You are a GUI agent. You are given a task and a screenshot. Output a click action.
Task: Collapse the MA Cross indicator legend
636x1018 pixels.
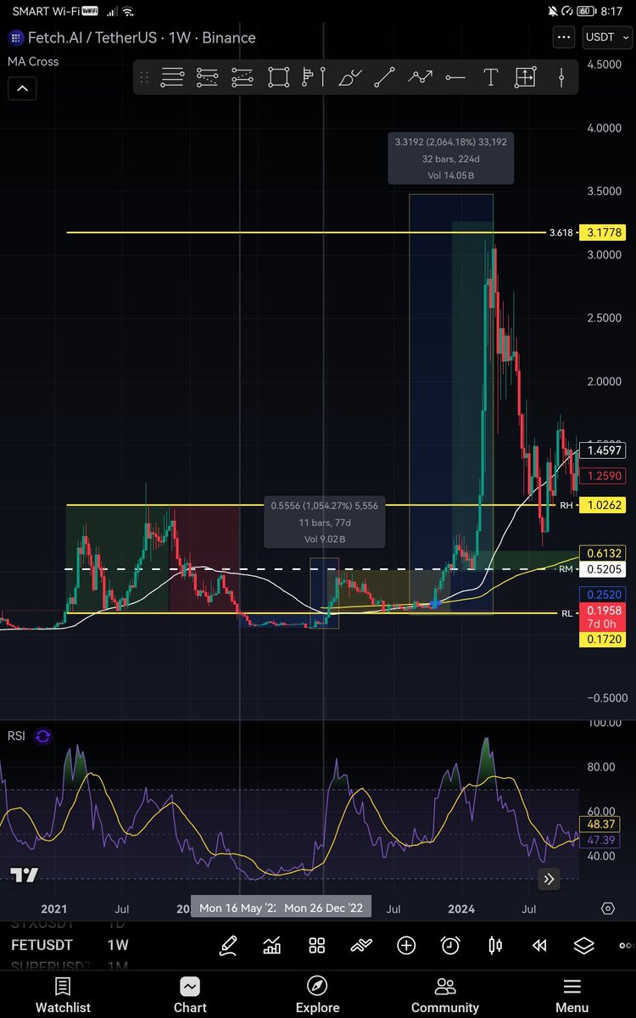point(22,87)
